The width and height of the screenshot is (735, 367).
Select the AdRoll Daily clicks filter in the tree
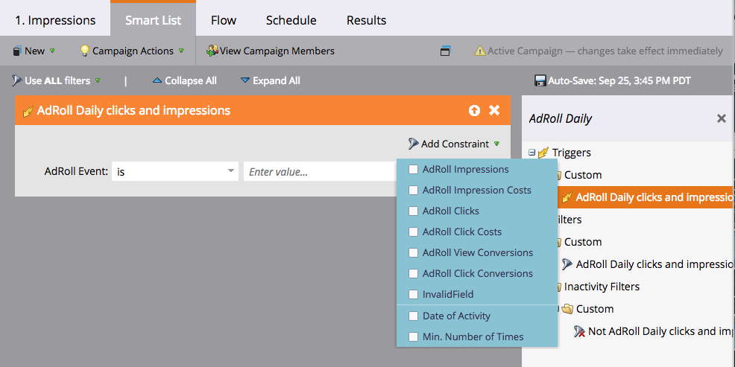click(x=654, y=264)
